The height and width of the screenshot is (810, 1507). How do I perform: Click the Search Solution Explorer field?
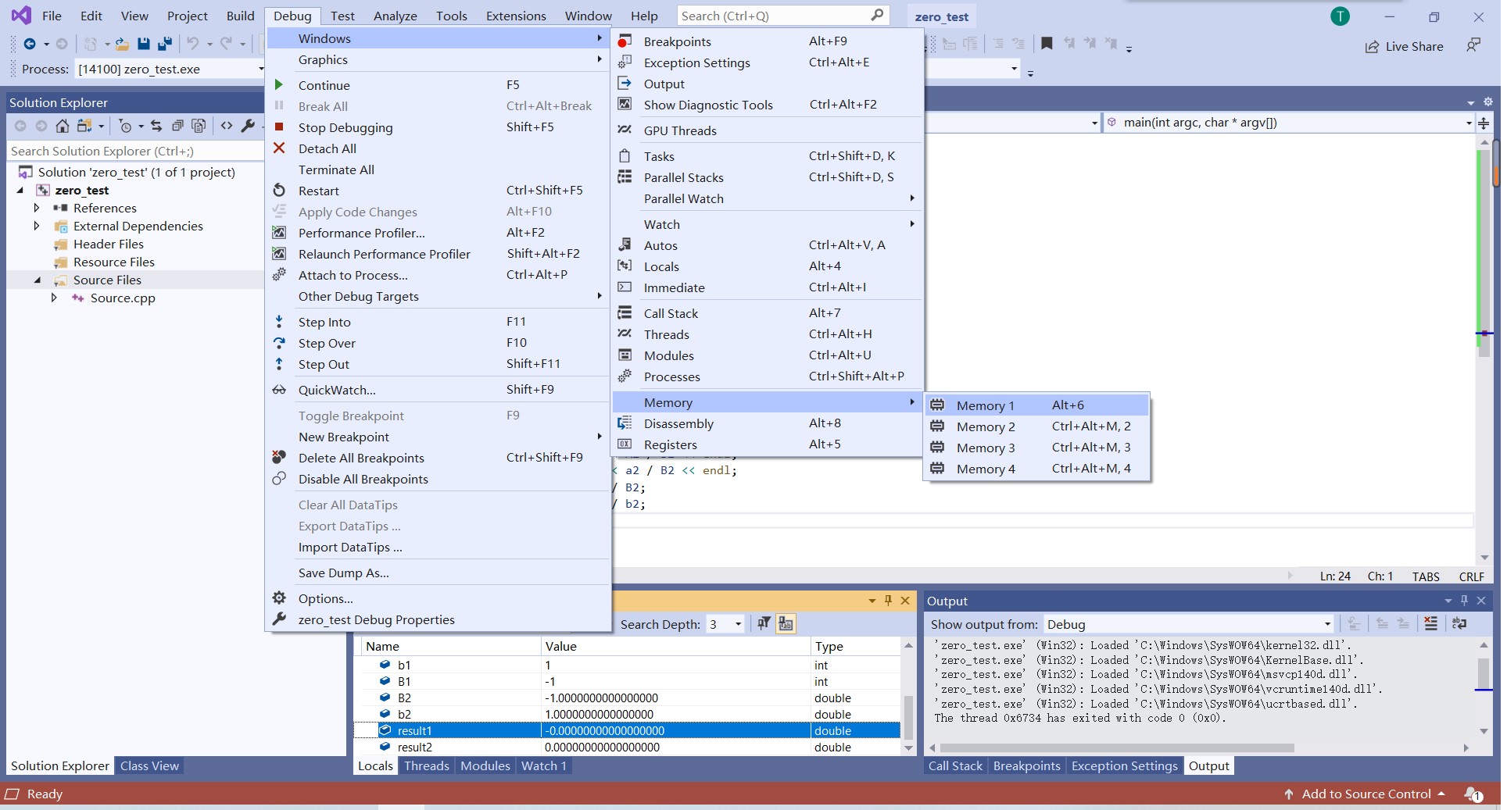coord(134,151)
